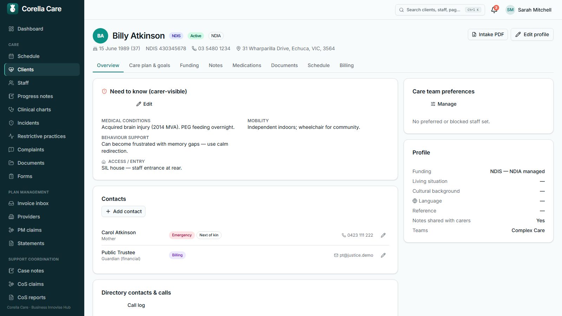Click the Documents folder icon in sidebar
Viewport: 562px width, 316px height.
click(x=11, y=163)
